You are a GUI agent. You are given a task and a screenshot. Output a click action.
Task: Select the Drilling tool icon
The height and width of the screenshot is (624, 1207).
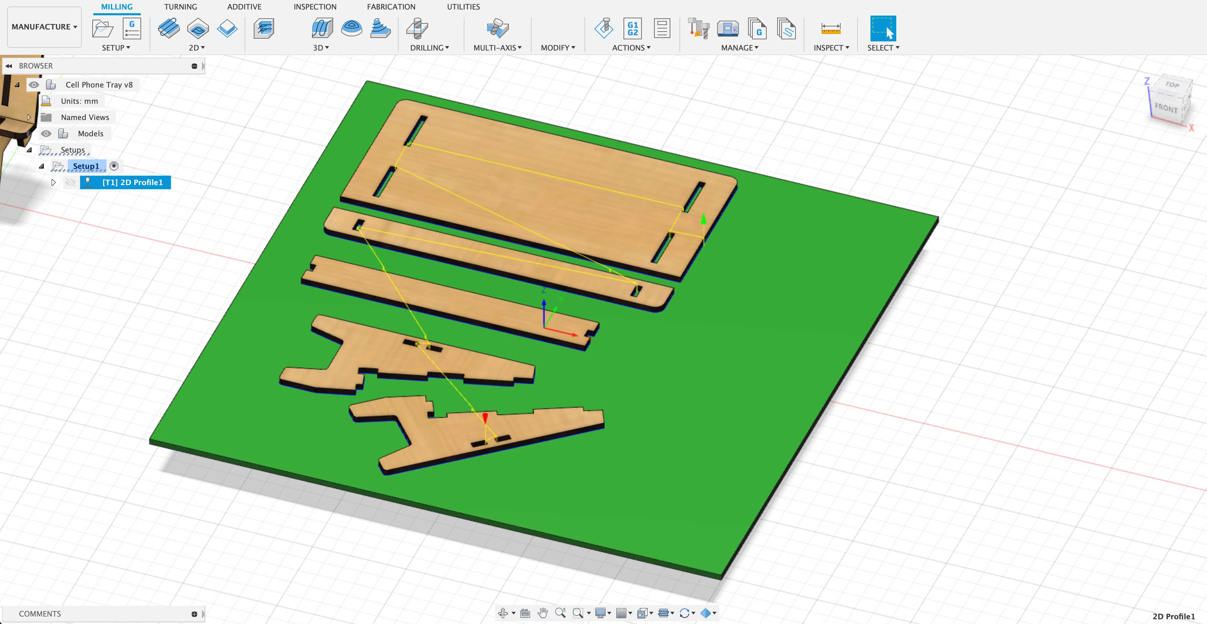[417, 28]
